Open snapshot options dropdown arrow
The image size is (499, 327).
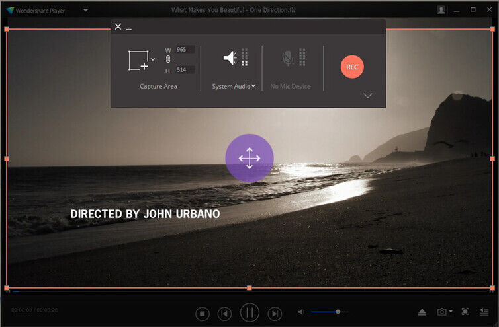pos(451,311)
